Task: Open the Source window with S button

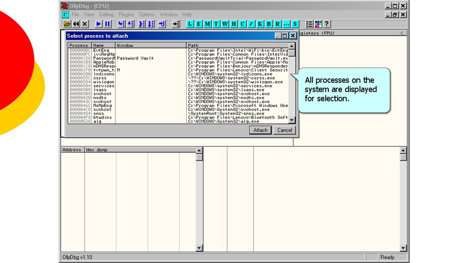Action: coord(295,24)
